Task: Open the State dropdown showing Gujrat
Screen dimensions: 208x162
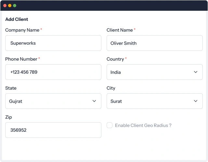Action: [53, 101]
